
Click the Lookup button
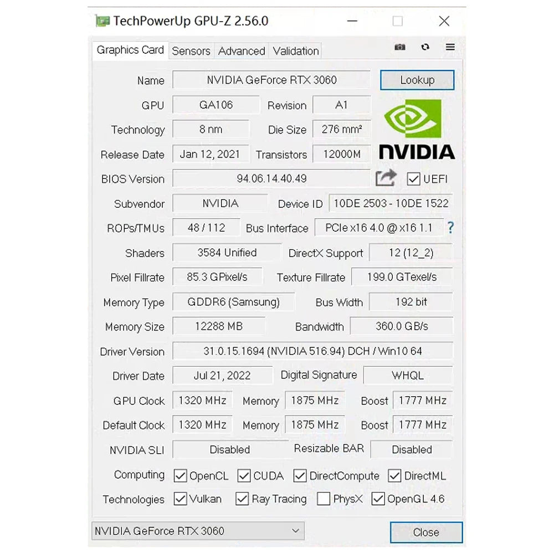tap(417, 80)
